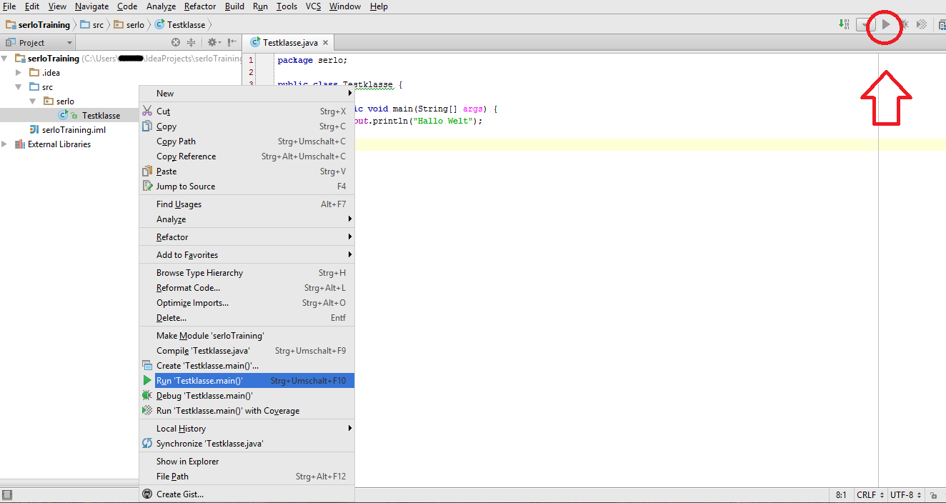The height and width of the screenshot is (503, 946).
Task: Choose Jump to Source in the context menu
Action: click(247, 186)
